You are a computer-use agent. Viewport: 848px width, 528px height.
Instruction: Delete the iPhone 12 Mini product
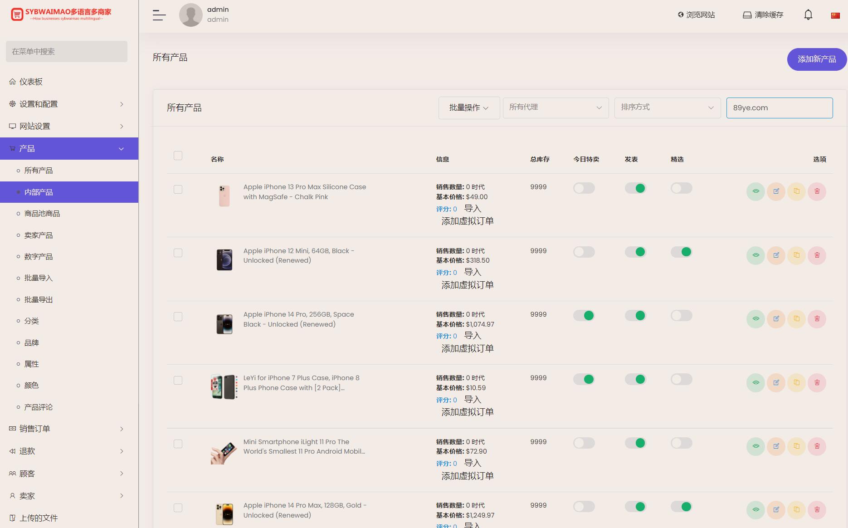(x=817, y=255)
